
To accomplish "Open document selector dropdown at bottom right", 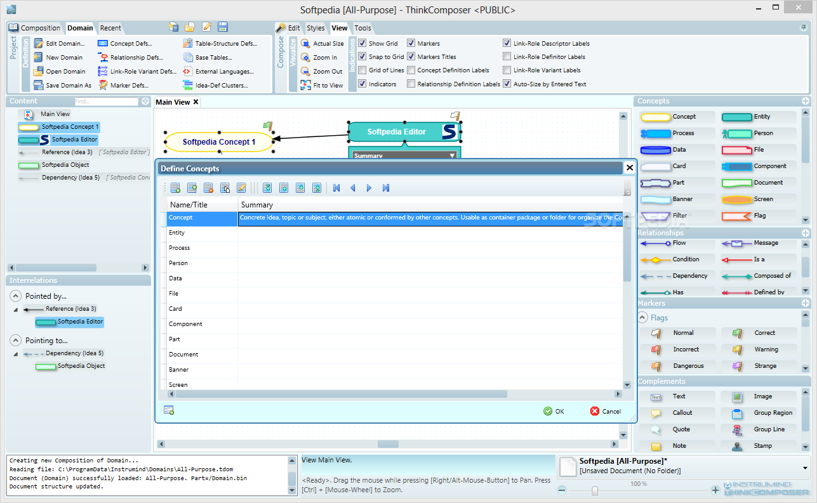I will point(805,468).
